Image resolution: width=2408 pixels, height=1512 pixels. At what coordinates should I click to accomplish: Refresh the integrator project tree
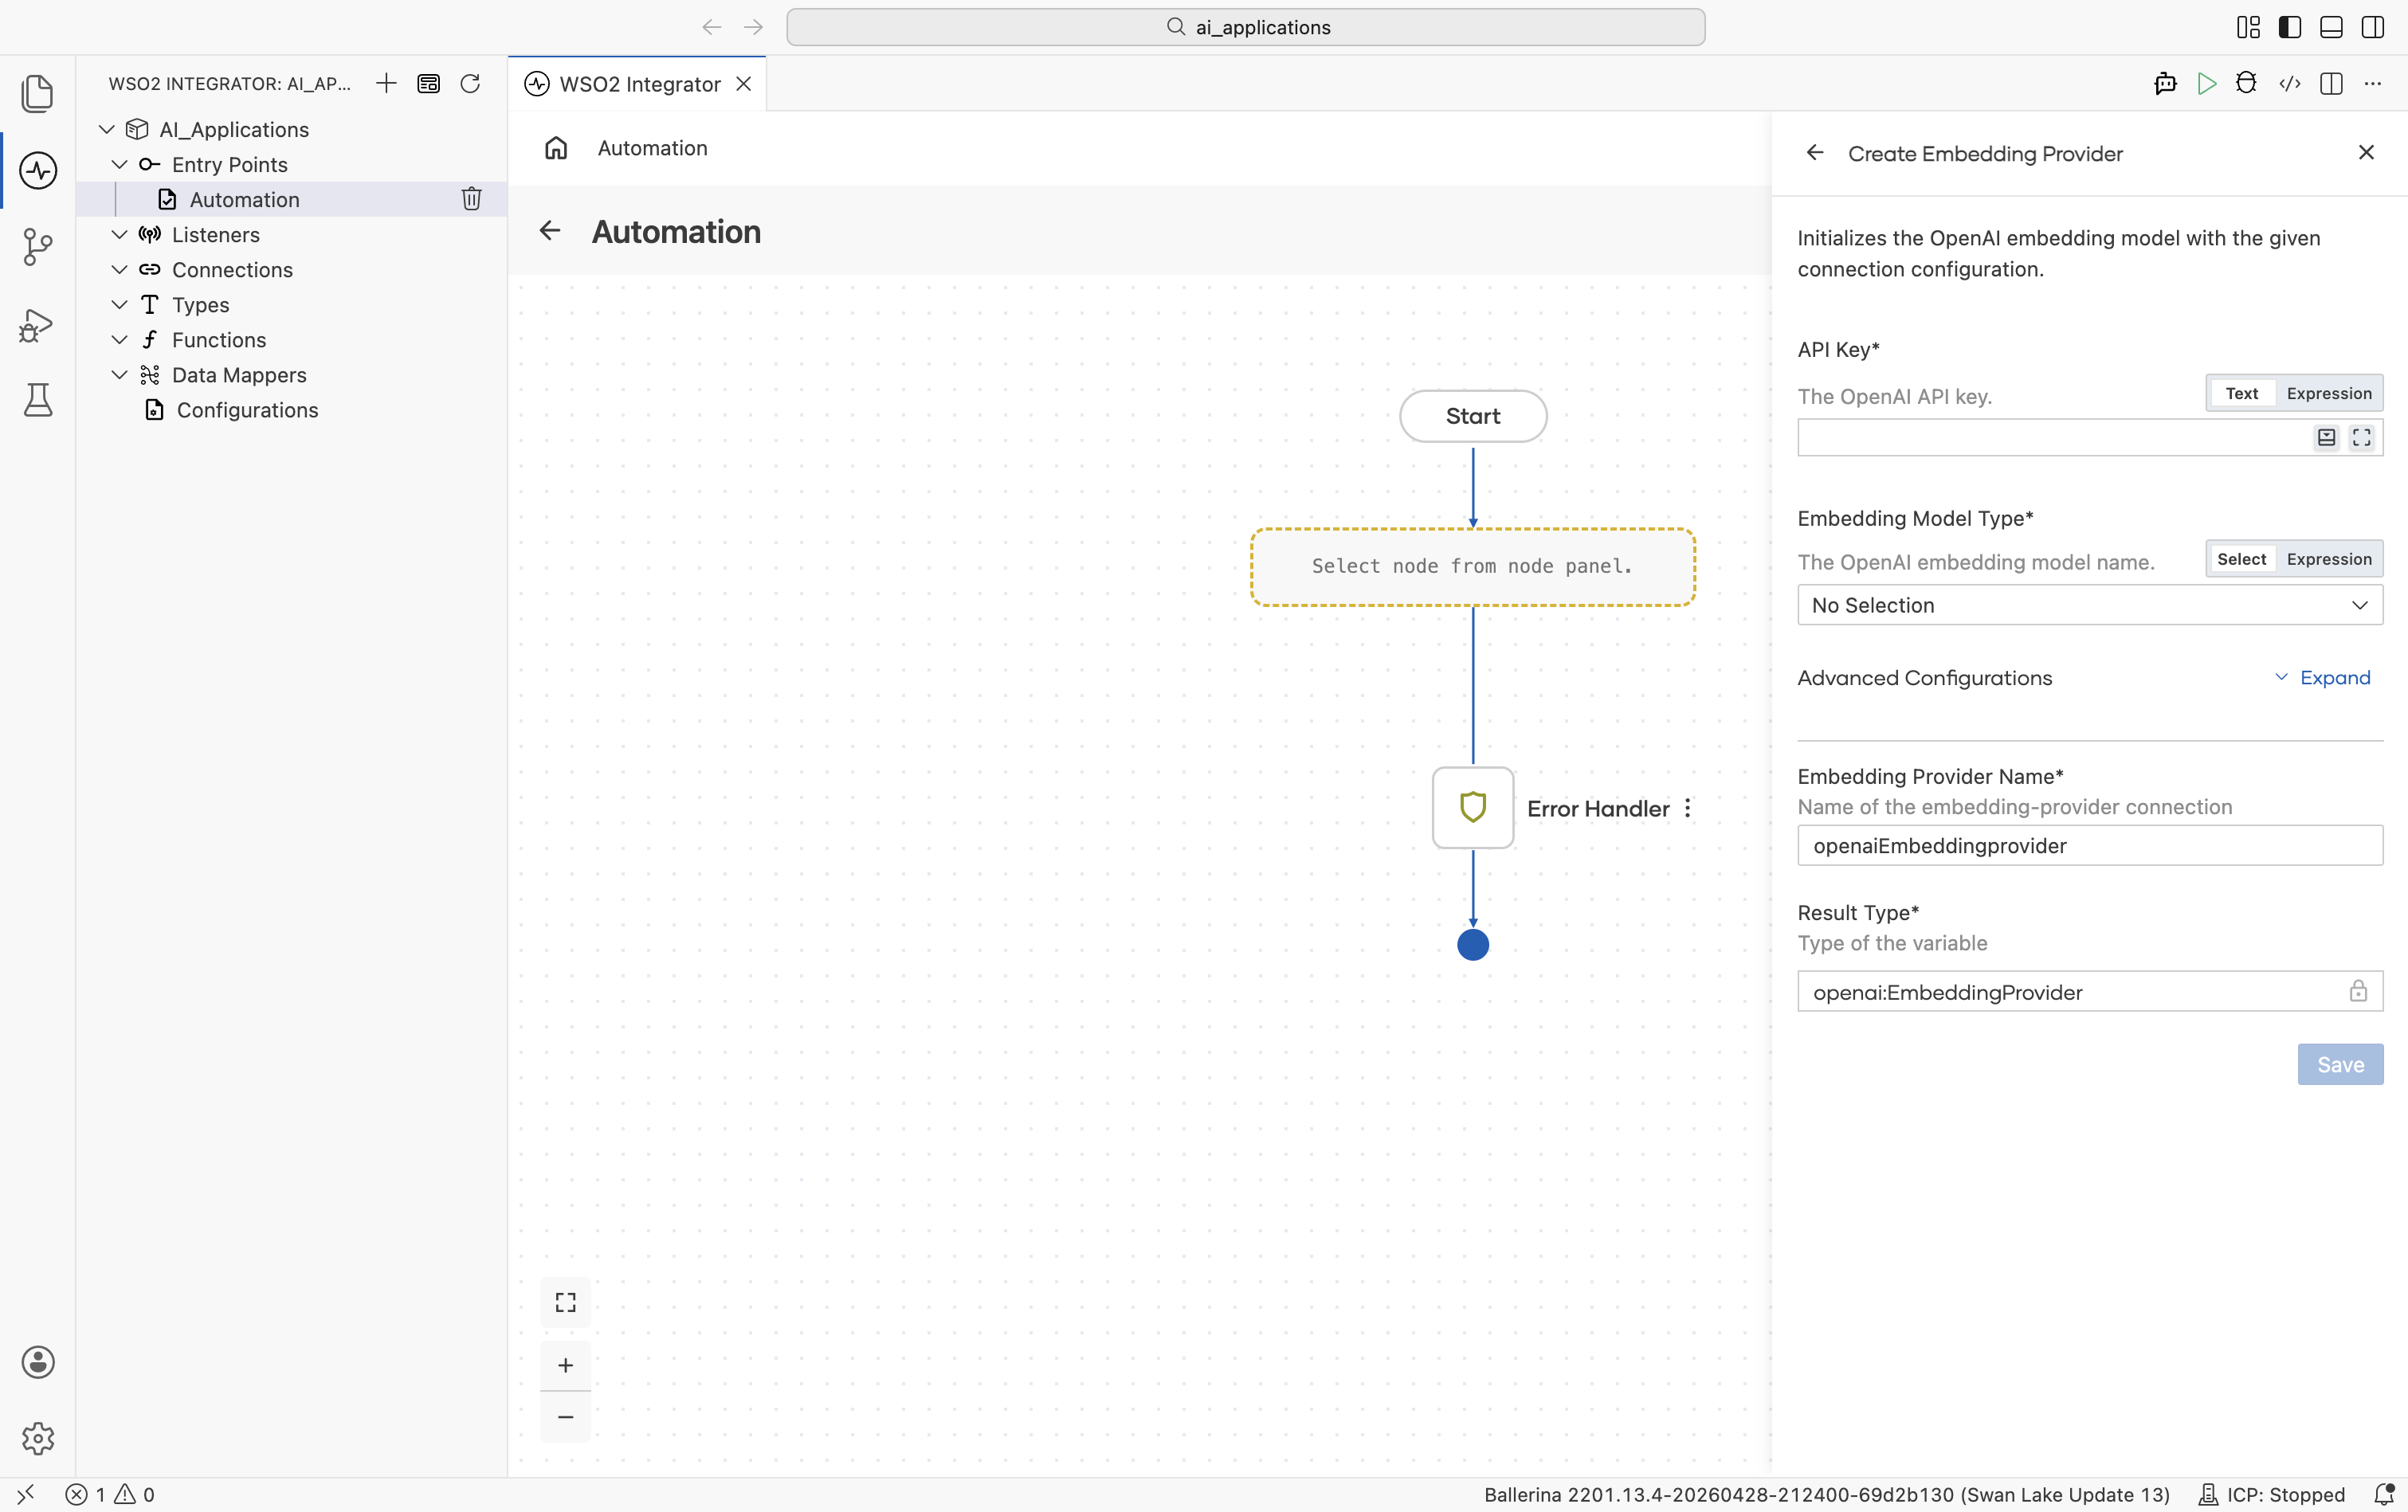(x=470, y=83)
